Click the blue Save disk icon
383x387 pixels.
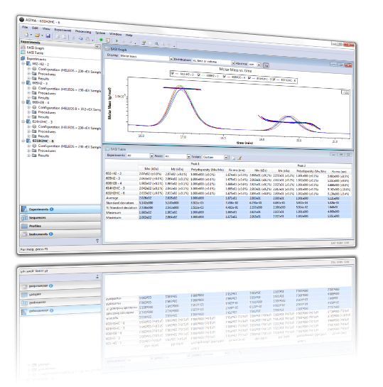48,36
